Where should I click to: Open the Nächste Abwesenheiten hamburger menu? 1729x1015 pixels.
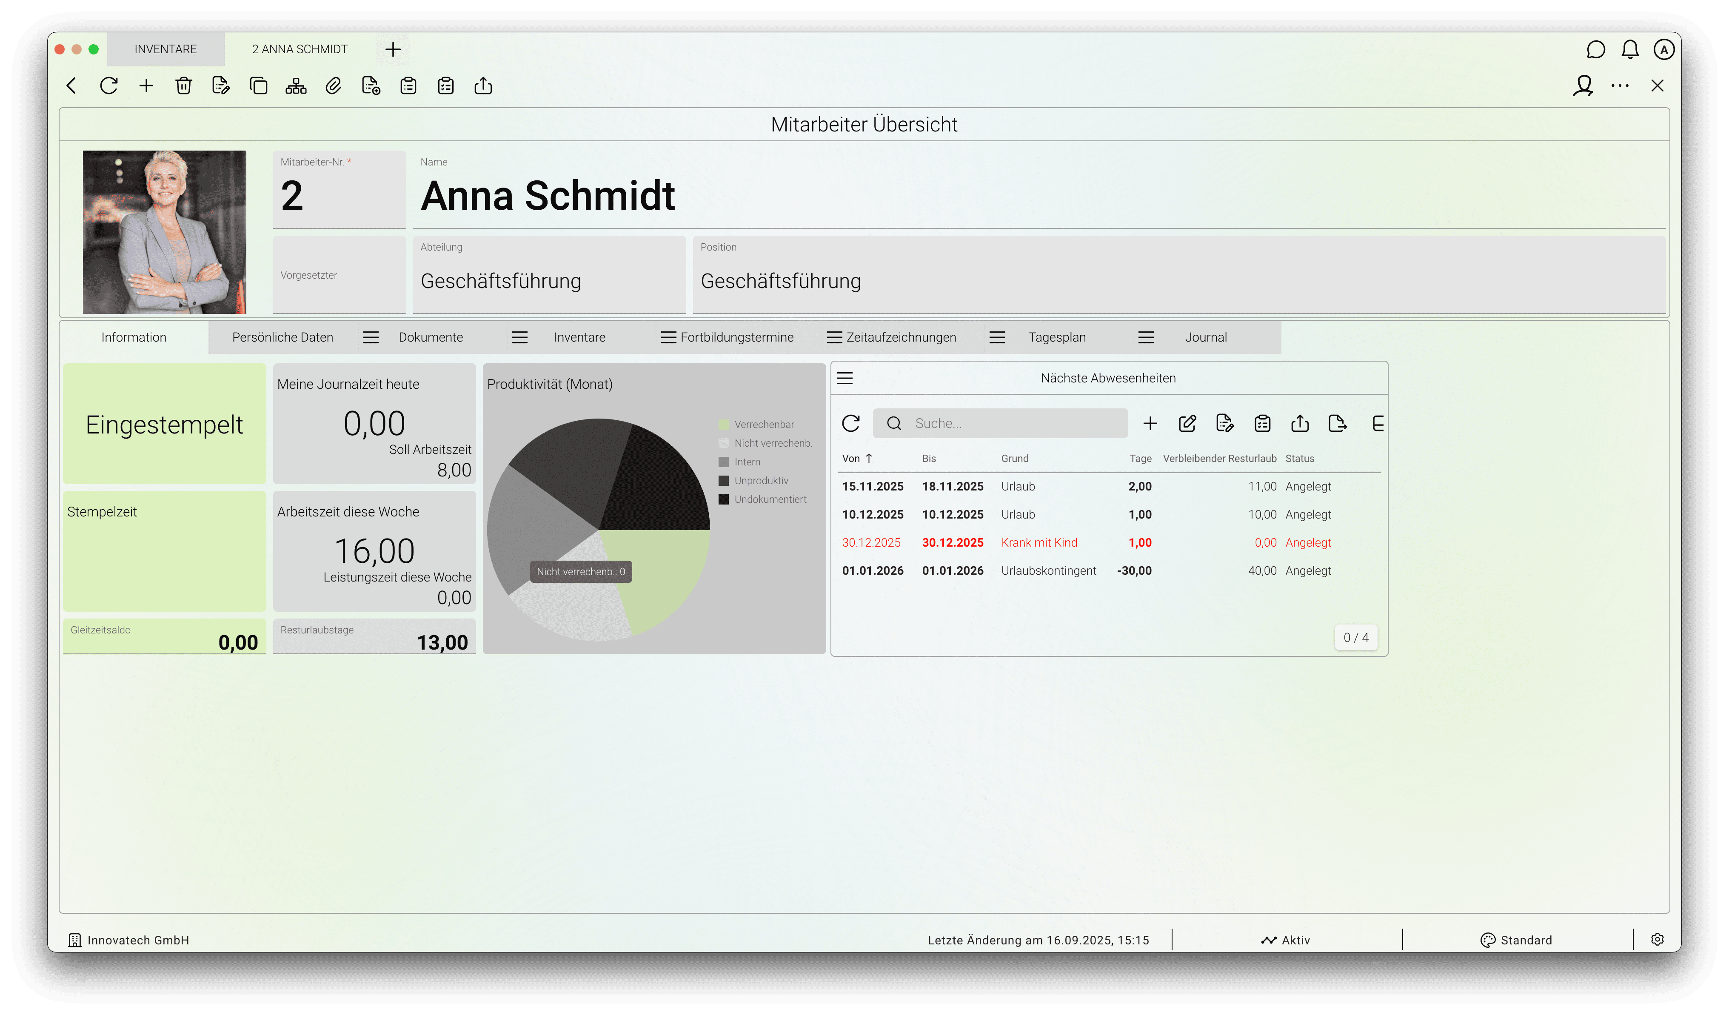[x=845, y=378]
